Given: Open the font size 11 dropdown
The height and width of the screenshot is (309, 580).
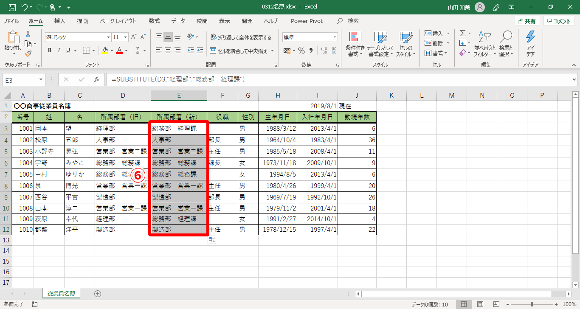Looking at the screenshot, I should tap(126, 37).
